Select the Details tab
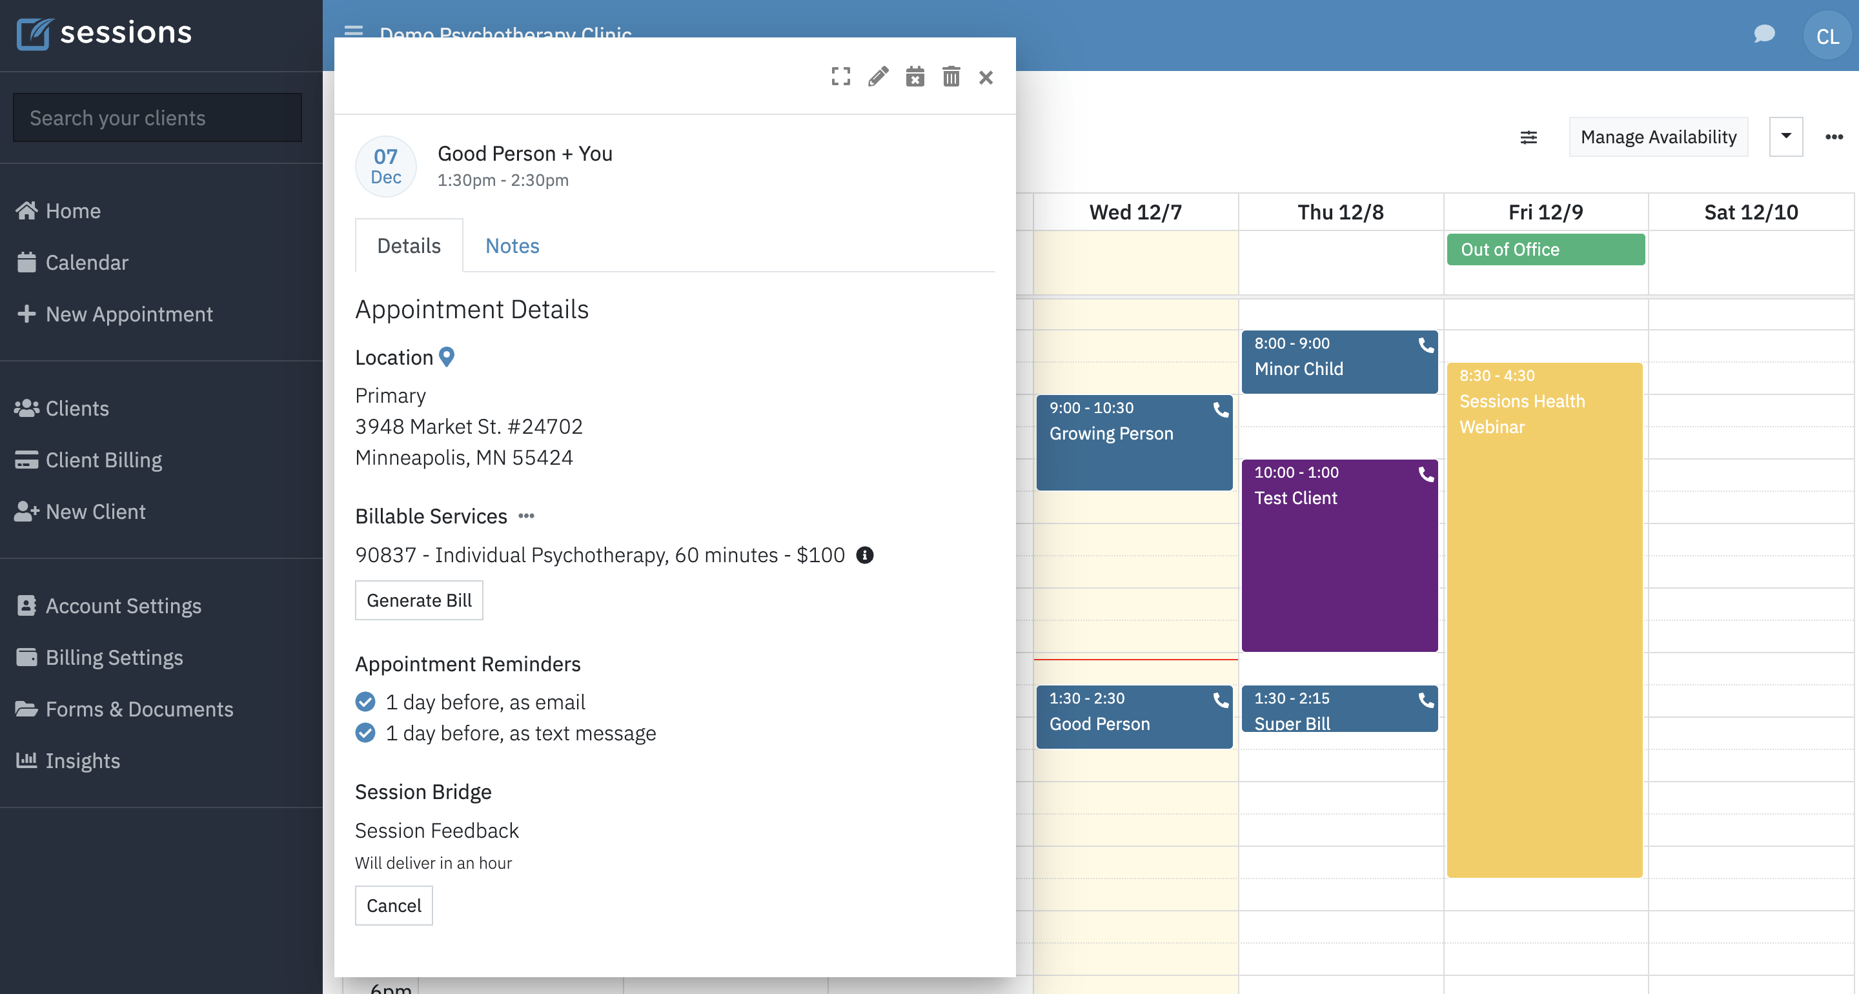This screenshot has width=1859, height=994. coord(409,243)
